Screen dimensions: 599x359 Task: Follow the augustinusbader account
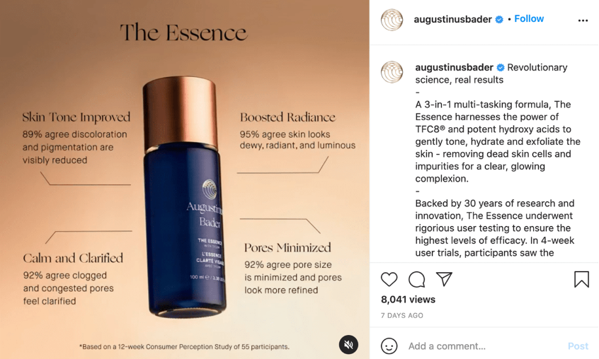(x=529, y=18)
